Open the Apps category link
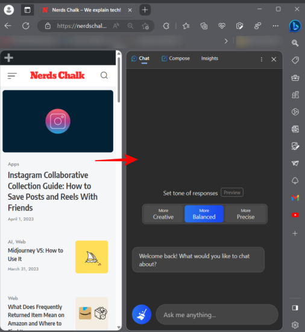 [x=13, y=164]
